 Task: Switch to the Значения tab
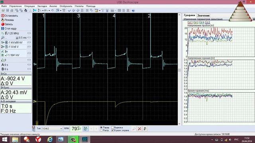pyautogui.click(x=203, y=15)
